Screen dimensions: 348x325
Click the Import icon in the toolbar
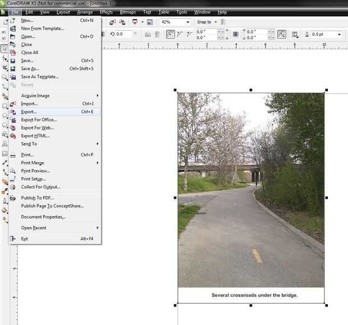pyautogui.click(x=112, y=22)
